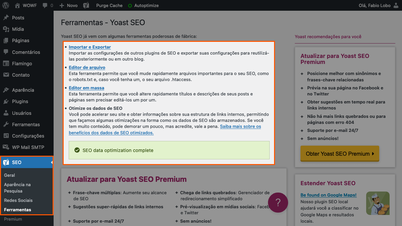Click the SEO Yoast icon in sidebar
This screenshot has height=226, width=402.
point(6,162)
